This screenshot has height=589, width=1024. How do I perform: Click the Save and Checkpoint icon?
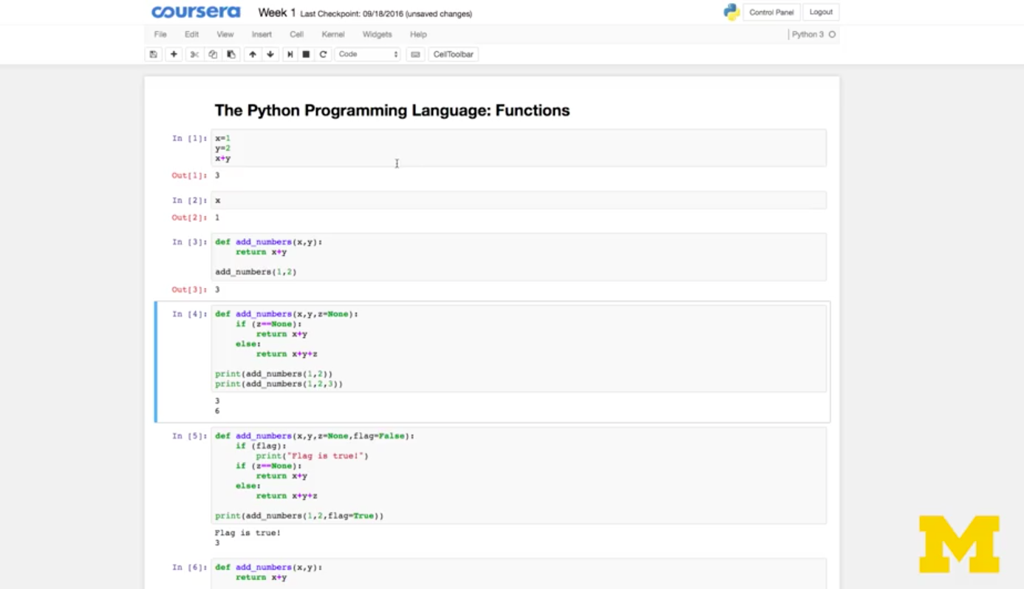click(153, 54)
